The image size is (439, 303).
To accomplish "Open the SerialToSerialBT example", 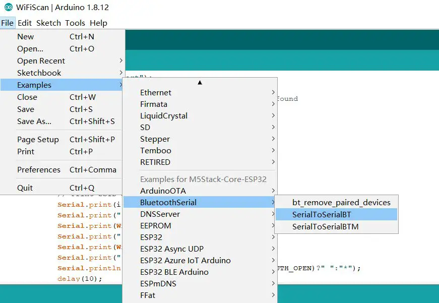I will (336, 214).
